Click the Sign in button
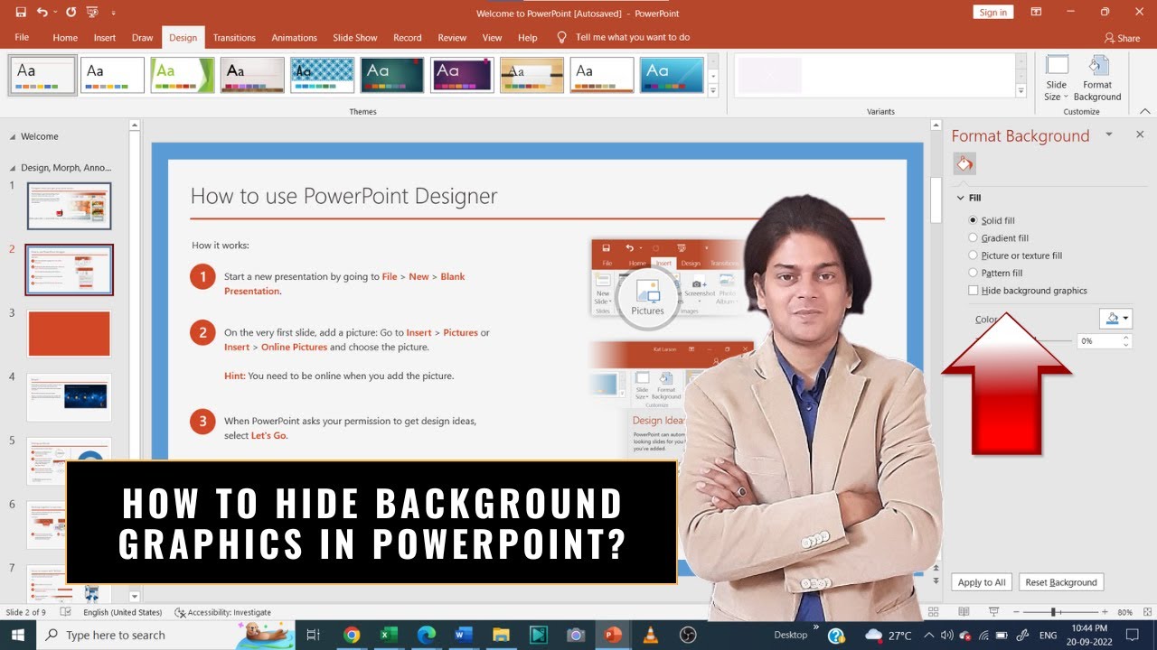 coord(993,13)
